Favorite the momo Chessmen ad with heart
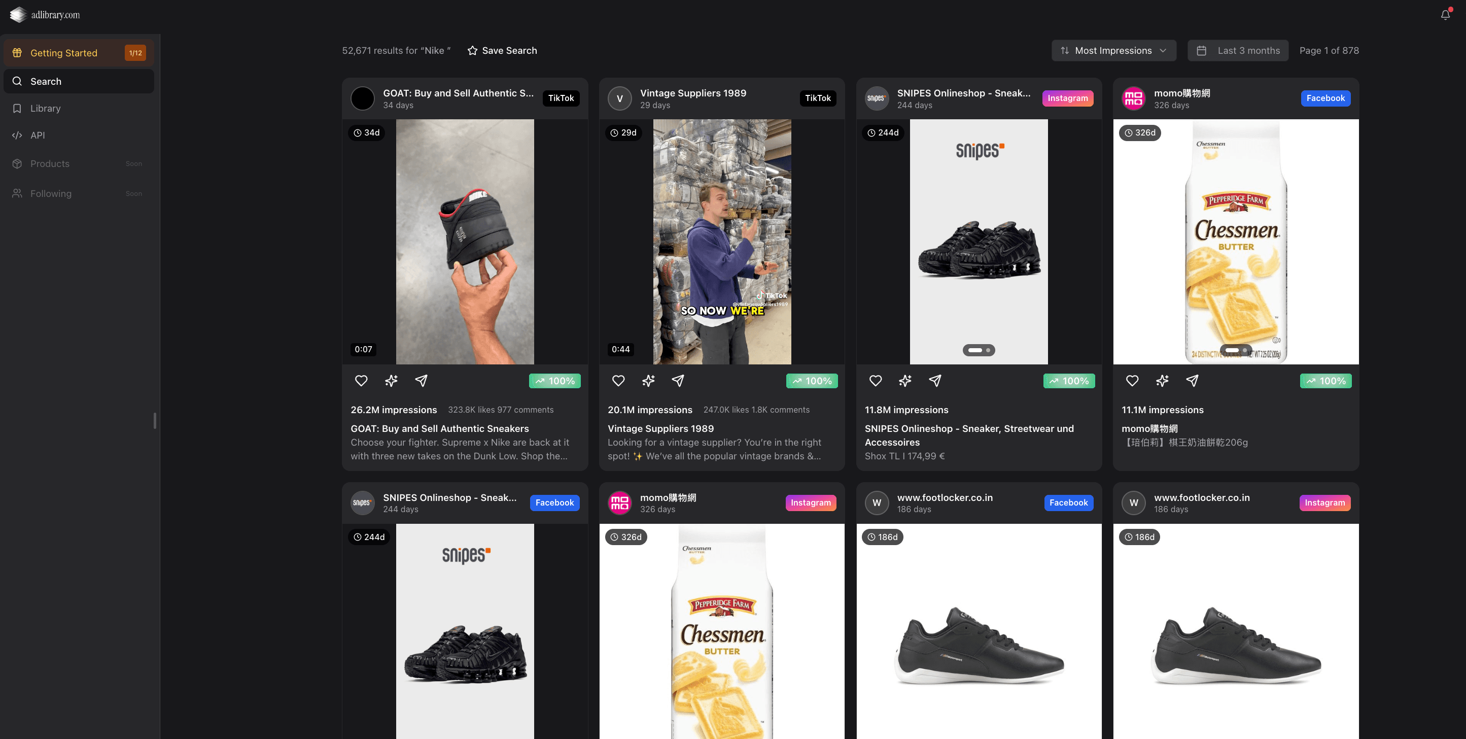Viewport: 1466px width, 739px height. coord(1132,380)
